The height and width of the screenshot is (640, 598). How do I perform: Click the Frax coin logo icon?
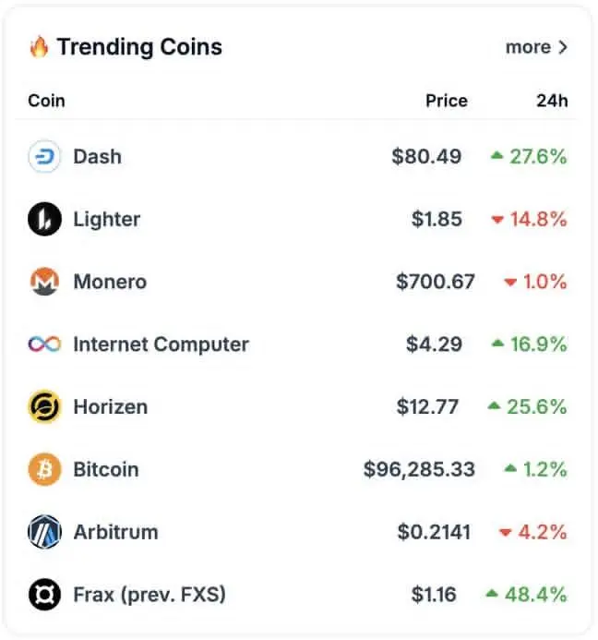(x=44, y=595)
